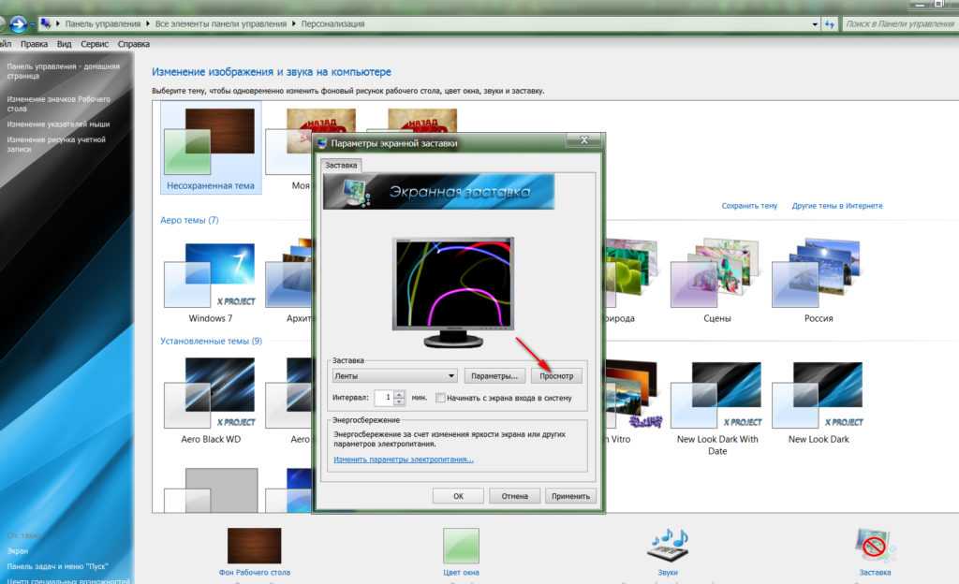Open the Сервис menu
Viewport: 959px width, 584px height.
point(95,43)
